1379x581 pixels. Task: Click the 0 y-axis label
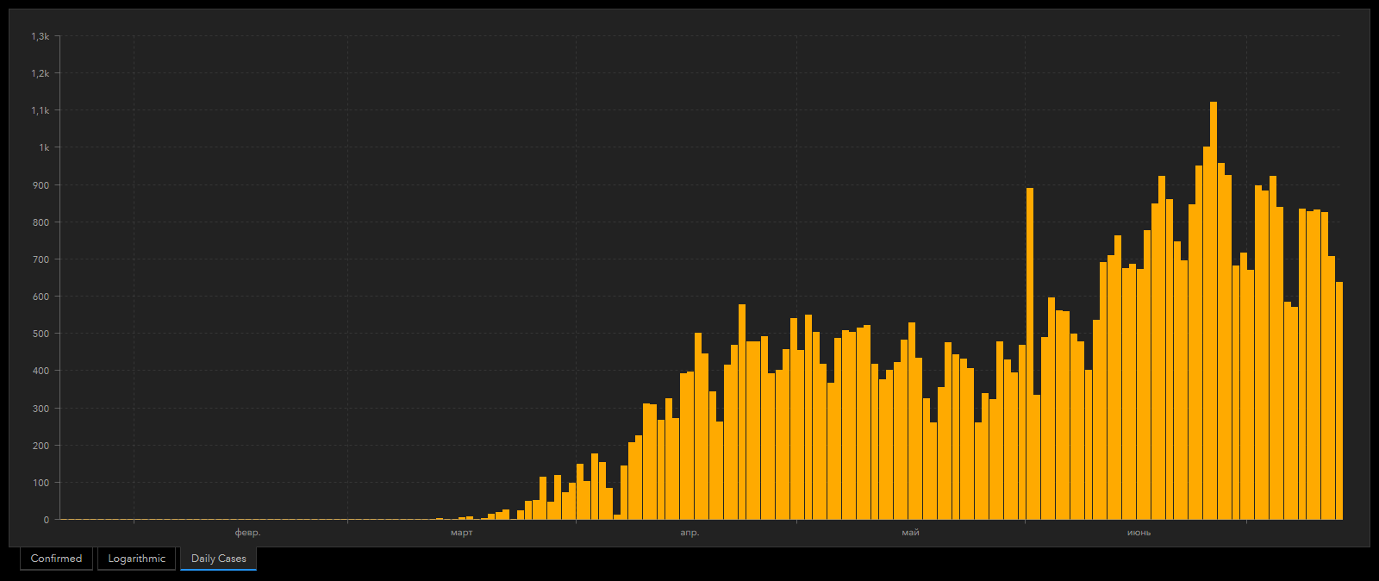(47, 520)
